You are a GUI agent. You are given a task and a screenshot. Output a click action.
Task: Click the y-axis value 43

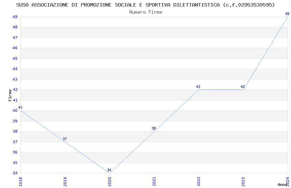pyautogui.click(x=15, y=79)
